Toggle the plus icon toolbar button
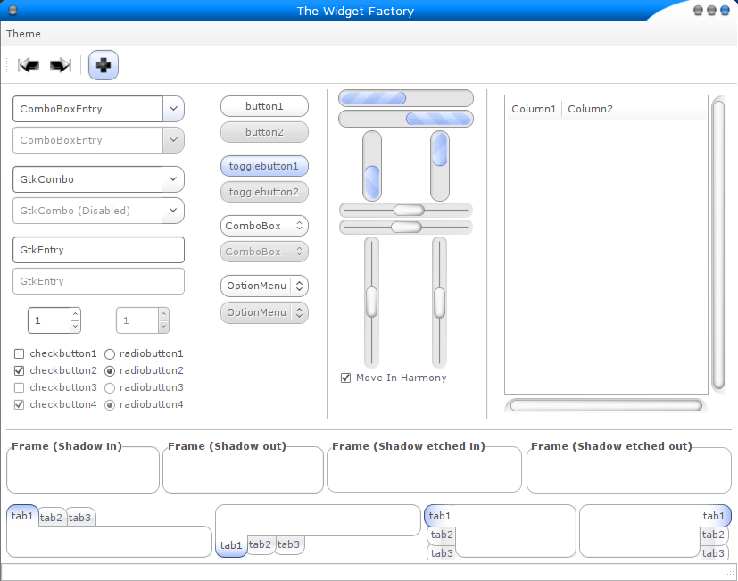This screenshot has height=581, width=738. click(x=104, y=65)
